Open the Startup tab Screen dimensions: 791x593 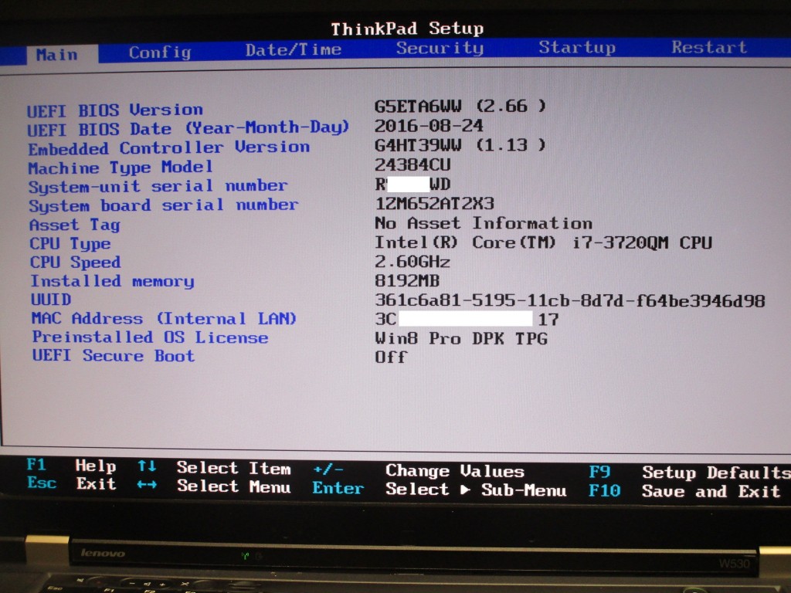tap(576, 47)
